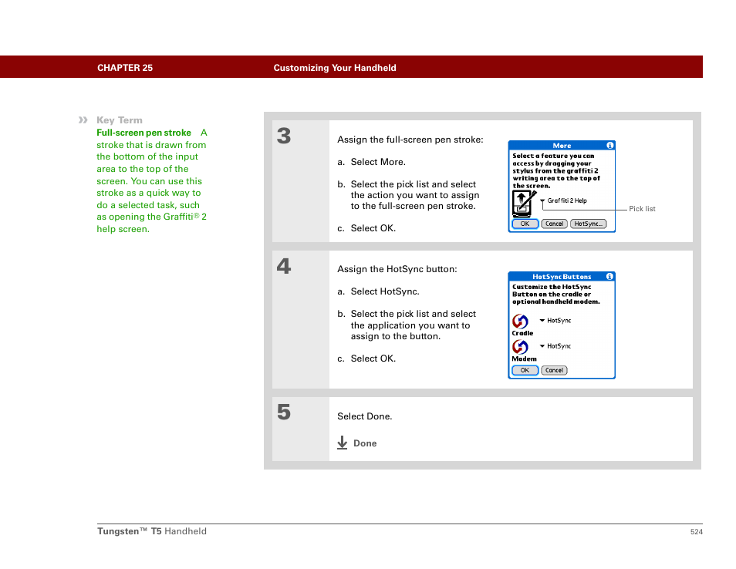The width and height of the screenshot is (736, 569).
Task: Open the Cradle HotSync pick list
Action: [x=555, y=321]
